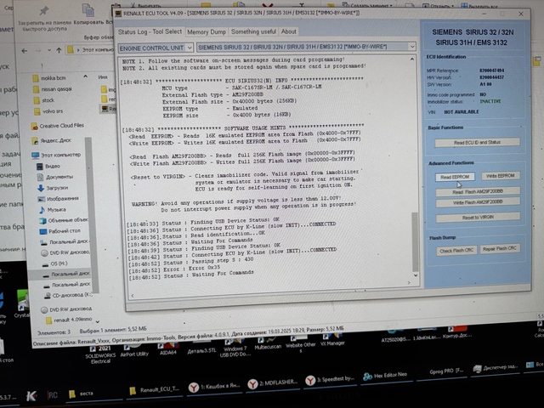Click the INACTIVE immobilizer status value
Viewport: 544px width, 408px height.
click(x=490, y=101)
